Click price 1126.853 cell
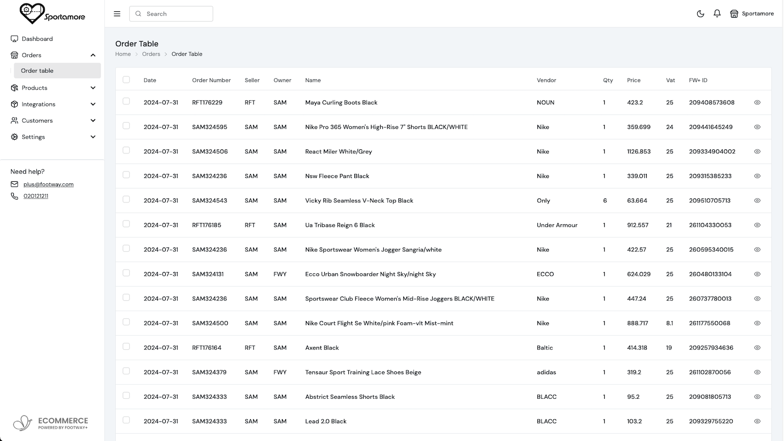 [x=639, y=151]
